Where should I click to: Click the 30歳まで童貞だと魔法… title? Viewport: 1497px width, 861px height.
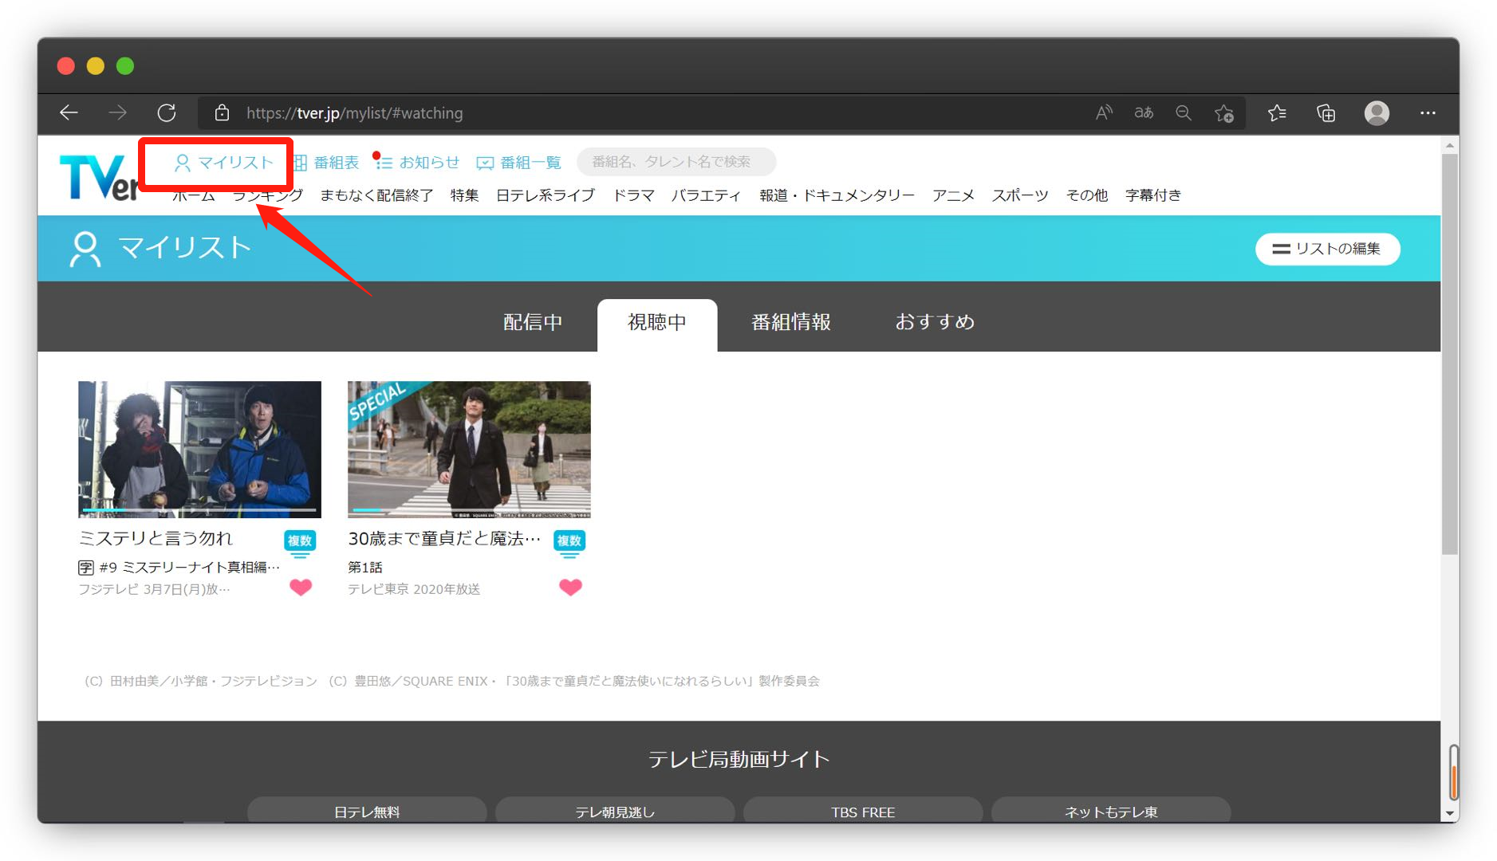444,539
